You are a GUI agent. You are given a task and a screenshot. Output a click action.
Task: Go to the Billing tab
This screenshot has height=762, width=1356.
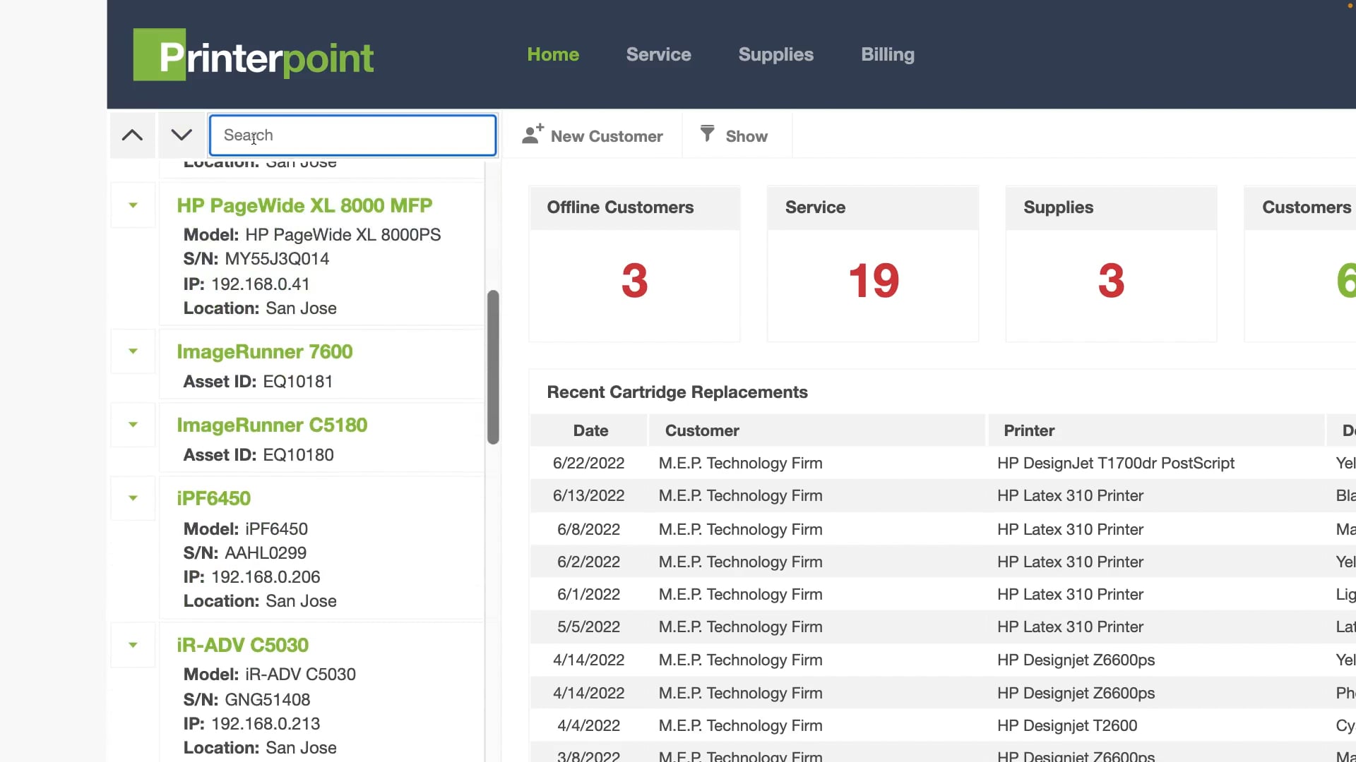tap(887, 54)
